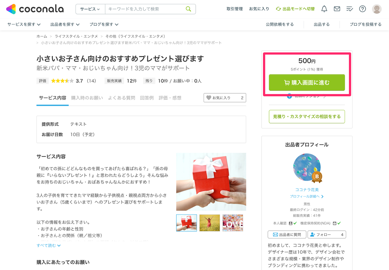Open the help question mark icon
The height and width of the screenshot is (270, 389).
coord(362,9)
